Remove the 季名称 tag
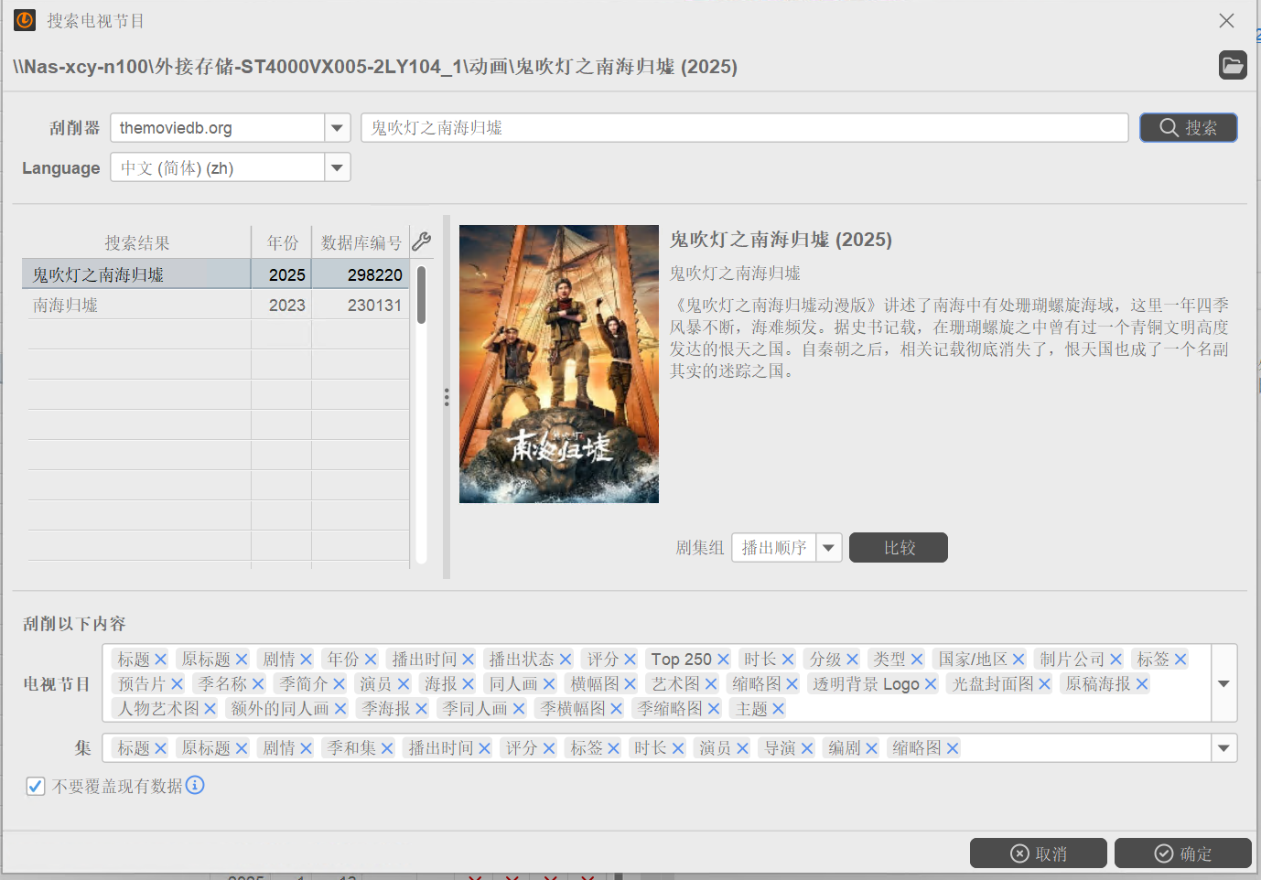The width and height of the screenshot is (1261, 880). pyautogui.click(x=258, y=683)
